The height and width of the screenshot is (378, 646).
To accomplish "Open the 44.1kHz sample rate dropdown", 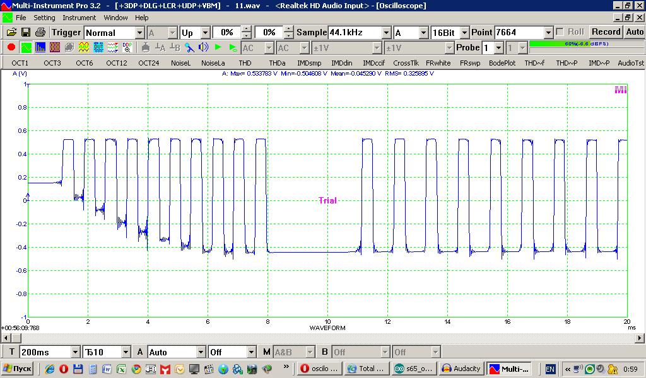I will point(385,32).
